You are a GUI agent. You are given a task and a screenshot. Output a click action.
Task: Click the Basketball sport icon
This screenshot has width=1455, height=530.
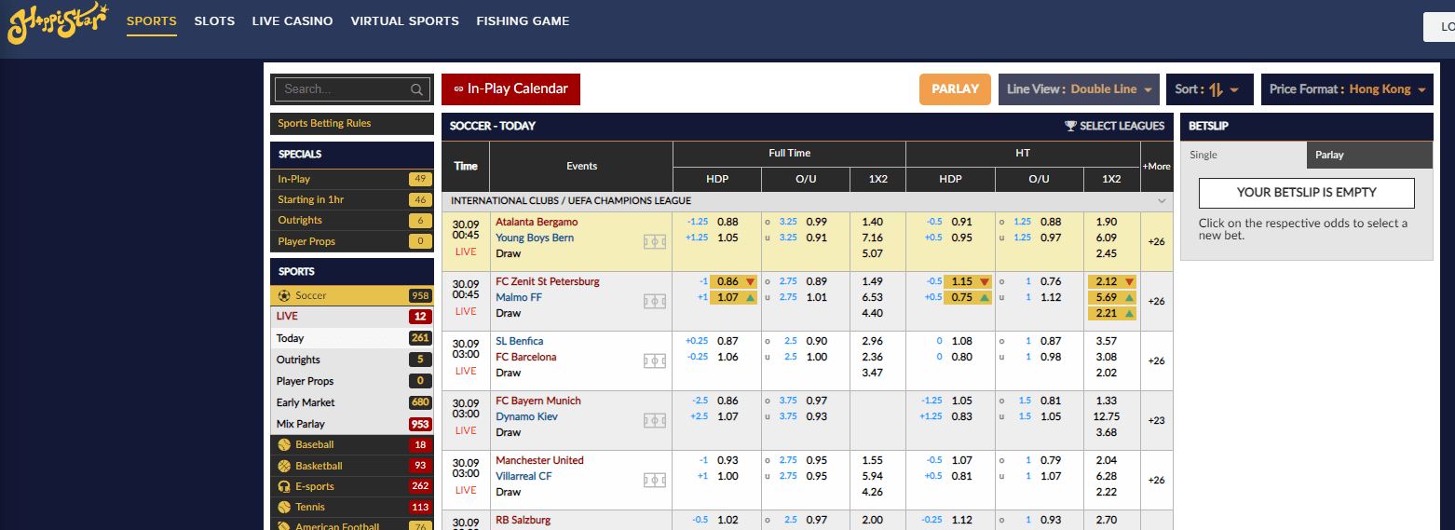tap(284, 466)
